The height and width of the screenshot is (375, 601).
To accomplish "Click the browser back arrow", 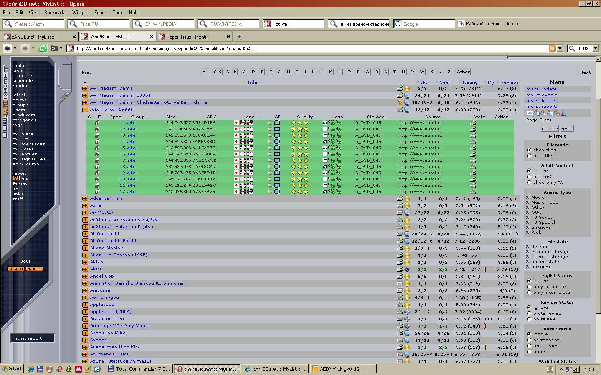I will click(7, 48).
